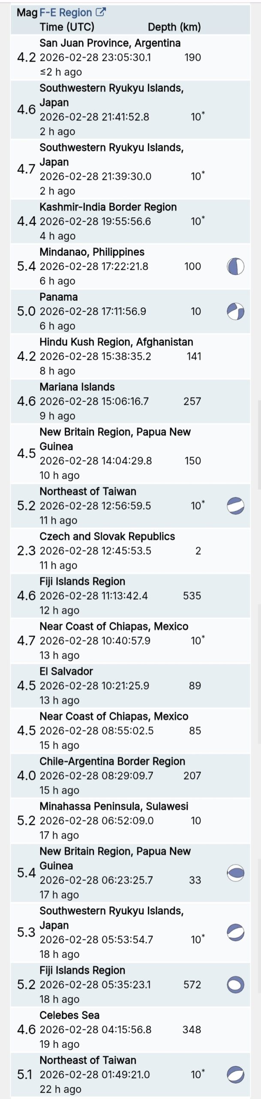Click the Time (UTC) column header
The image size is (261, 1099).
pyautogui.click(x=67, y=27)
